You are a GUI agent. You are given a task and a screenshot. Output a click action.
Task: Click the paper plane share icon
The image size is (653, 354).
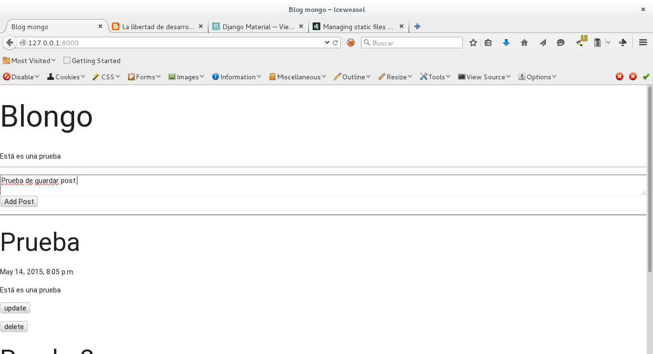pos(543,43)
